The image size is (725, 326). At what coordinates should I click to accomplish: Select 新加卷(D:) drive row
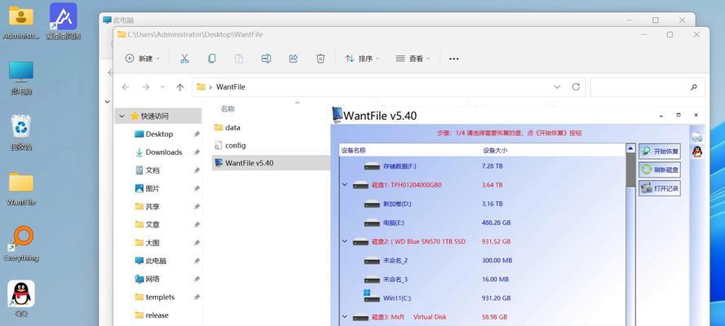[x=482, y=204]
